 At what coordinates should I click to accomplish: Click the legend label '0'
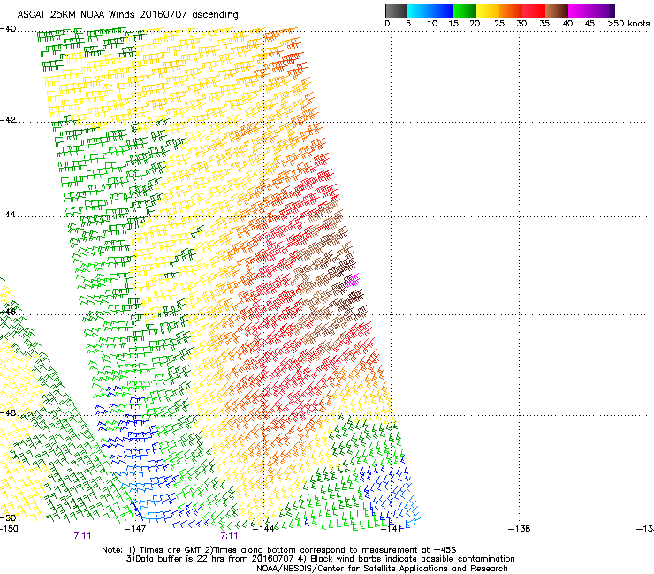(x=387, y=24)
